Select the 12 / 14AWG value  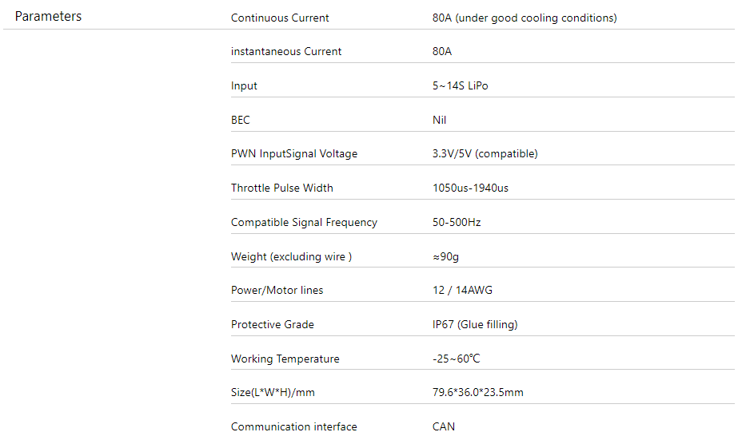(462, 291)
